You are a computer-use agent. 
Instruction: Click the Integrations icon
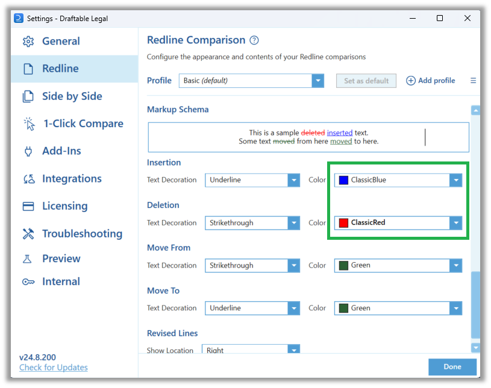[x=29, y=179]
